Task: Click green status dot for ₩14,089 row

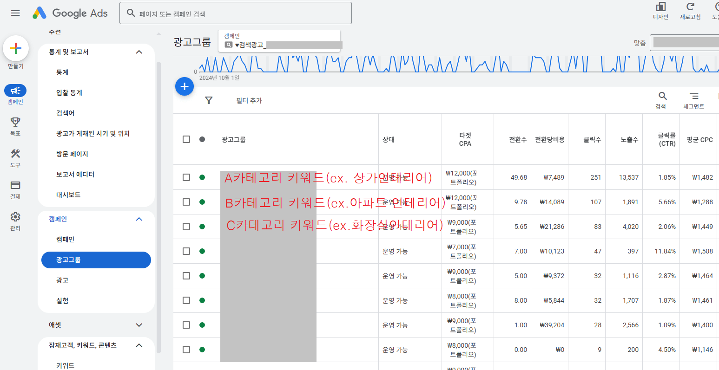Action: click(x=202, y=202)
